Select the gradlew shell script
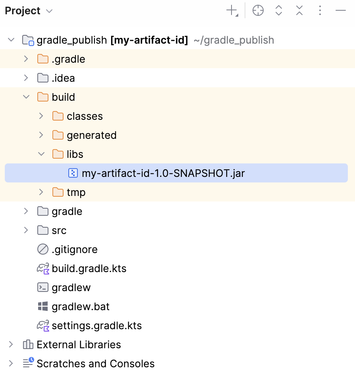 71,288
